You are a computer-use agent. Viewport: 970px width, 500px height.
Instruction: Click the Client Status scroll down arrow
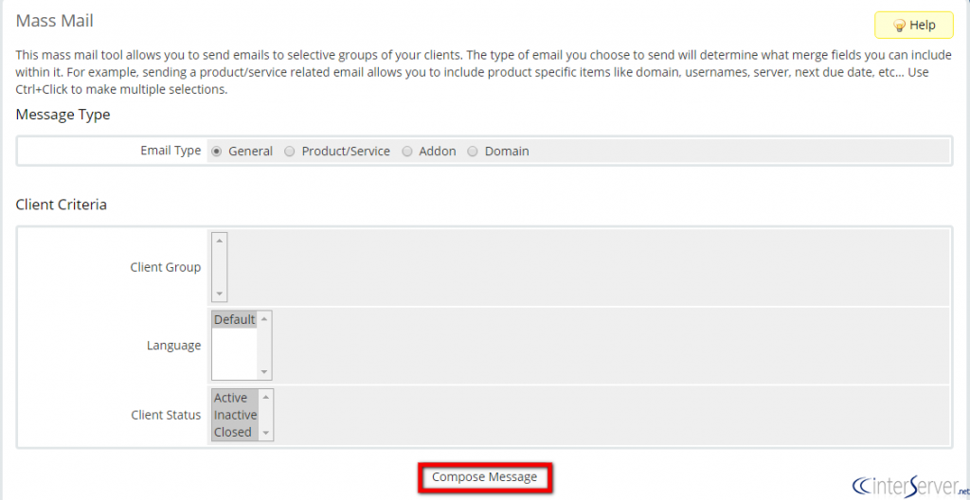(x=265, y=433)
